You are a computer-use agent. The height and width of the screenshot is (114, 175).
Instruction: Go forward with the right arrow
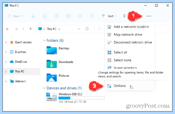click(x=16, y=29)
